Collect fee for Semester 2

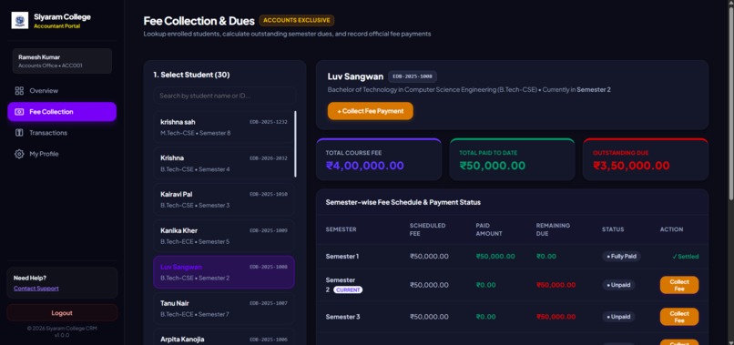tap(679, 285)
